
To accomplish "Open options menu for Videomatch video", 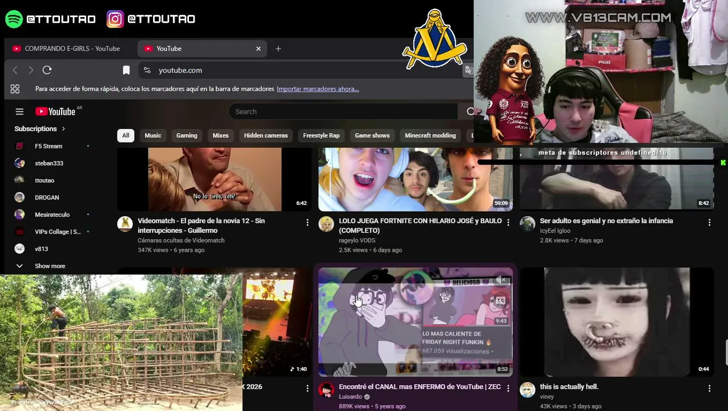I will [307, 222].
